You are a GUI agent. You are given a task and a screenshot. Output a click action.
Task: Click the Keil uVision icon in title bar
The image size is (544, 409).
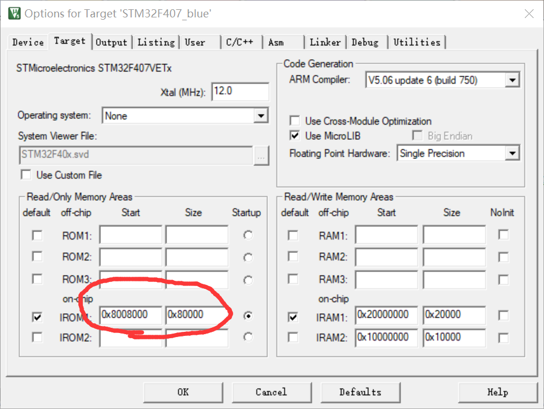14,13
